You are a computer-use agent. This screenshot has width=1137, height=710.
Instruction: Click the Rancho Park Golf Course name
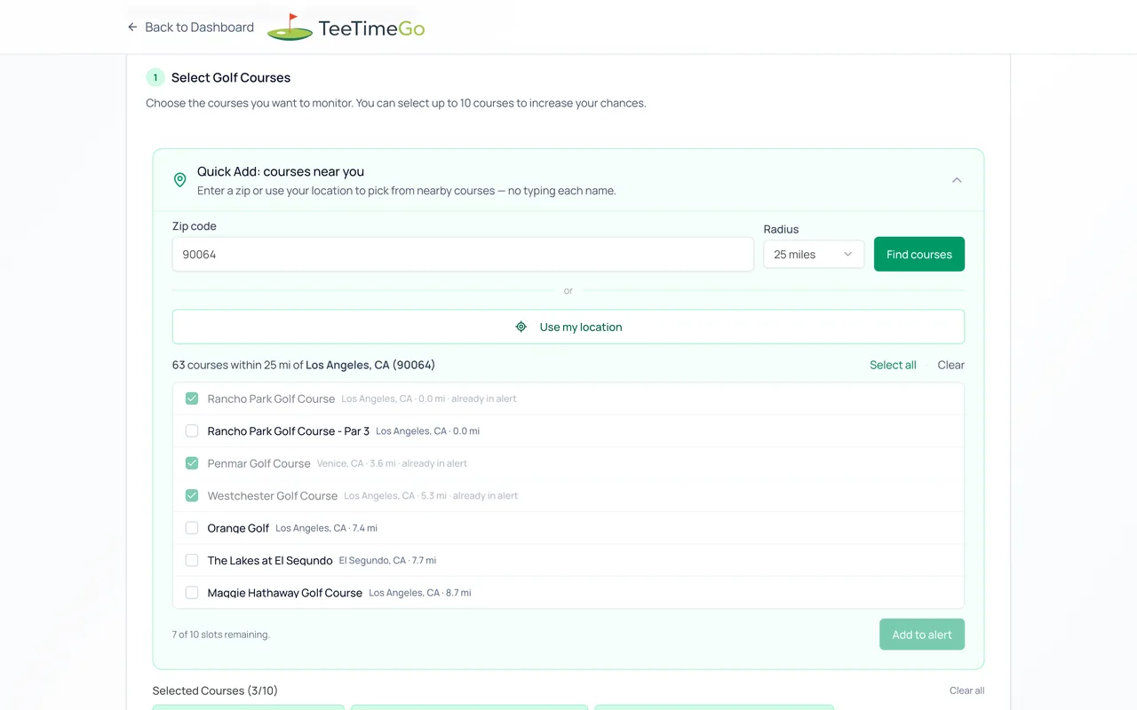coord(271,399)
